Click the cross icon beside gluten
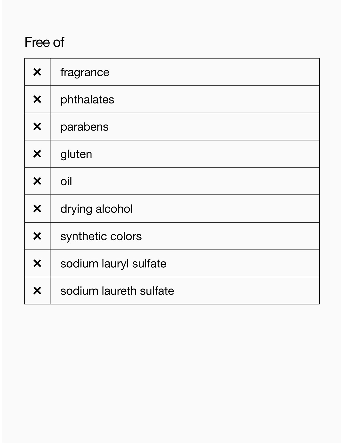 coord(37,154)
